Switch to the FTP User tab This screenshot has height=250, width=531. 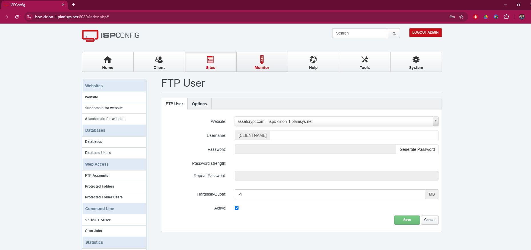[x=174, y=104]
